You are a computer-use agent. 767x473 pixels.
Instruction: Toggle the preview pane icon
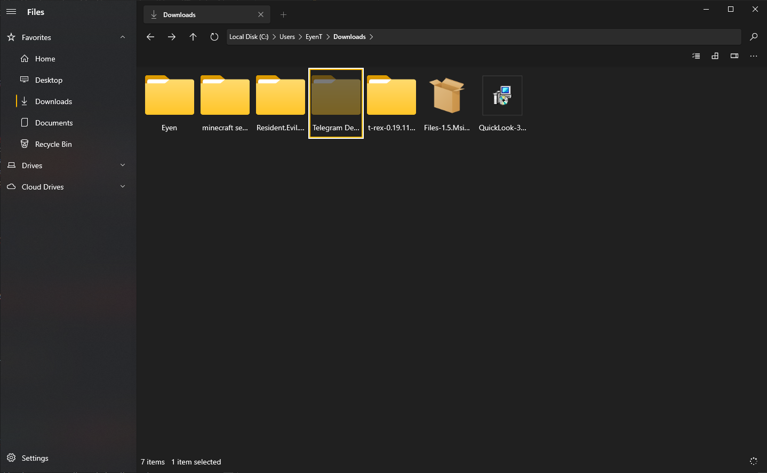coord(734,56)
